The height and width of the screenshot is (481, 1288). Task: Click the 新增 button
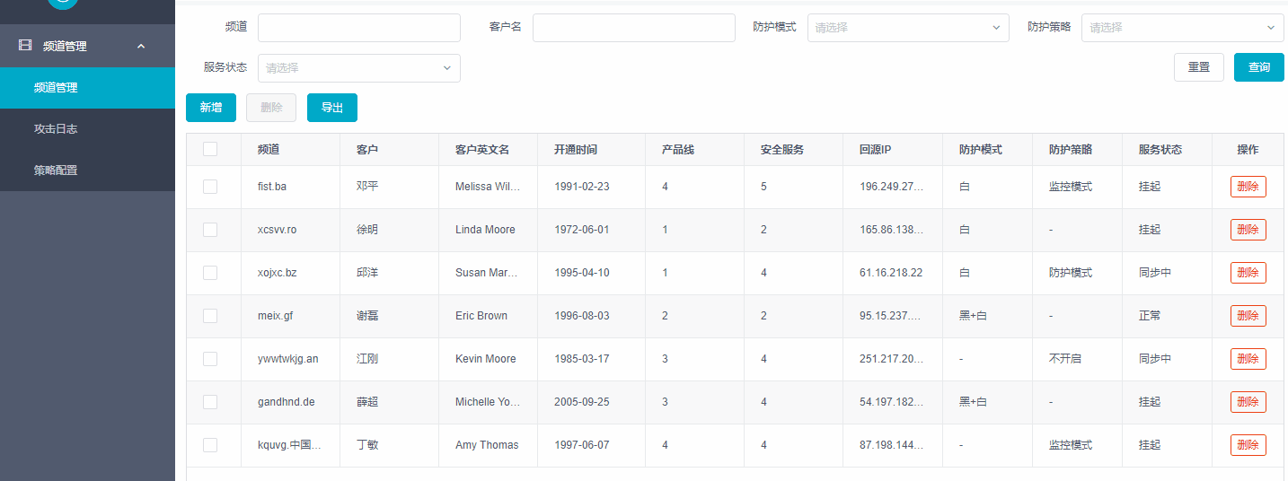pyautogui.click(x=211, y=108)
